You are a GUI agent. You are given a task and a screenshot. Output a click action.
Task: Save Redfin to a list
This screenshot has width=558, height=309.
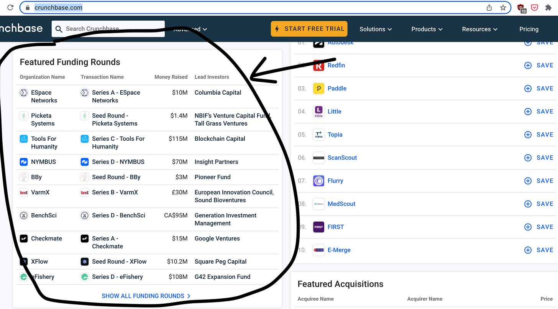pyautogui.click(x=538, y=66)
